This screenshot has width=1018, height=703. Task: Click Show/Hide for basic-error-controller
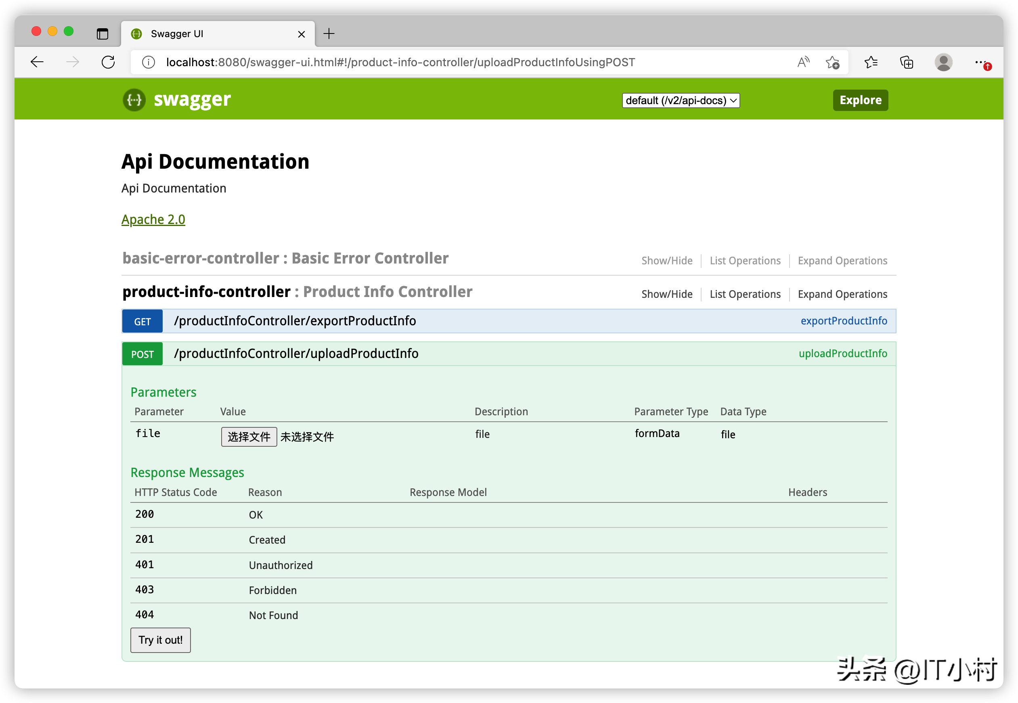667,261
